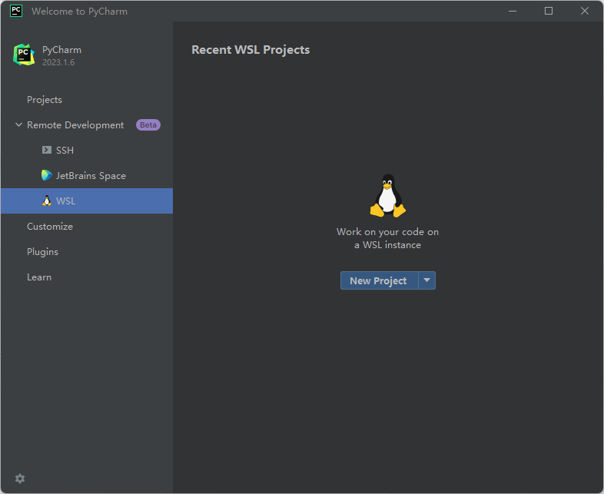This screenshot has height=494, width=604.
Task: Click the SSH terminal icon
Action: pyautogui.click(x=47, y=150)
